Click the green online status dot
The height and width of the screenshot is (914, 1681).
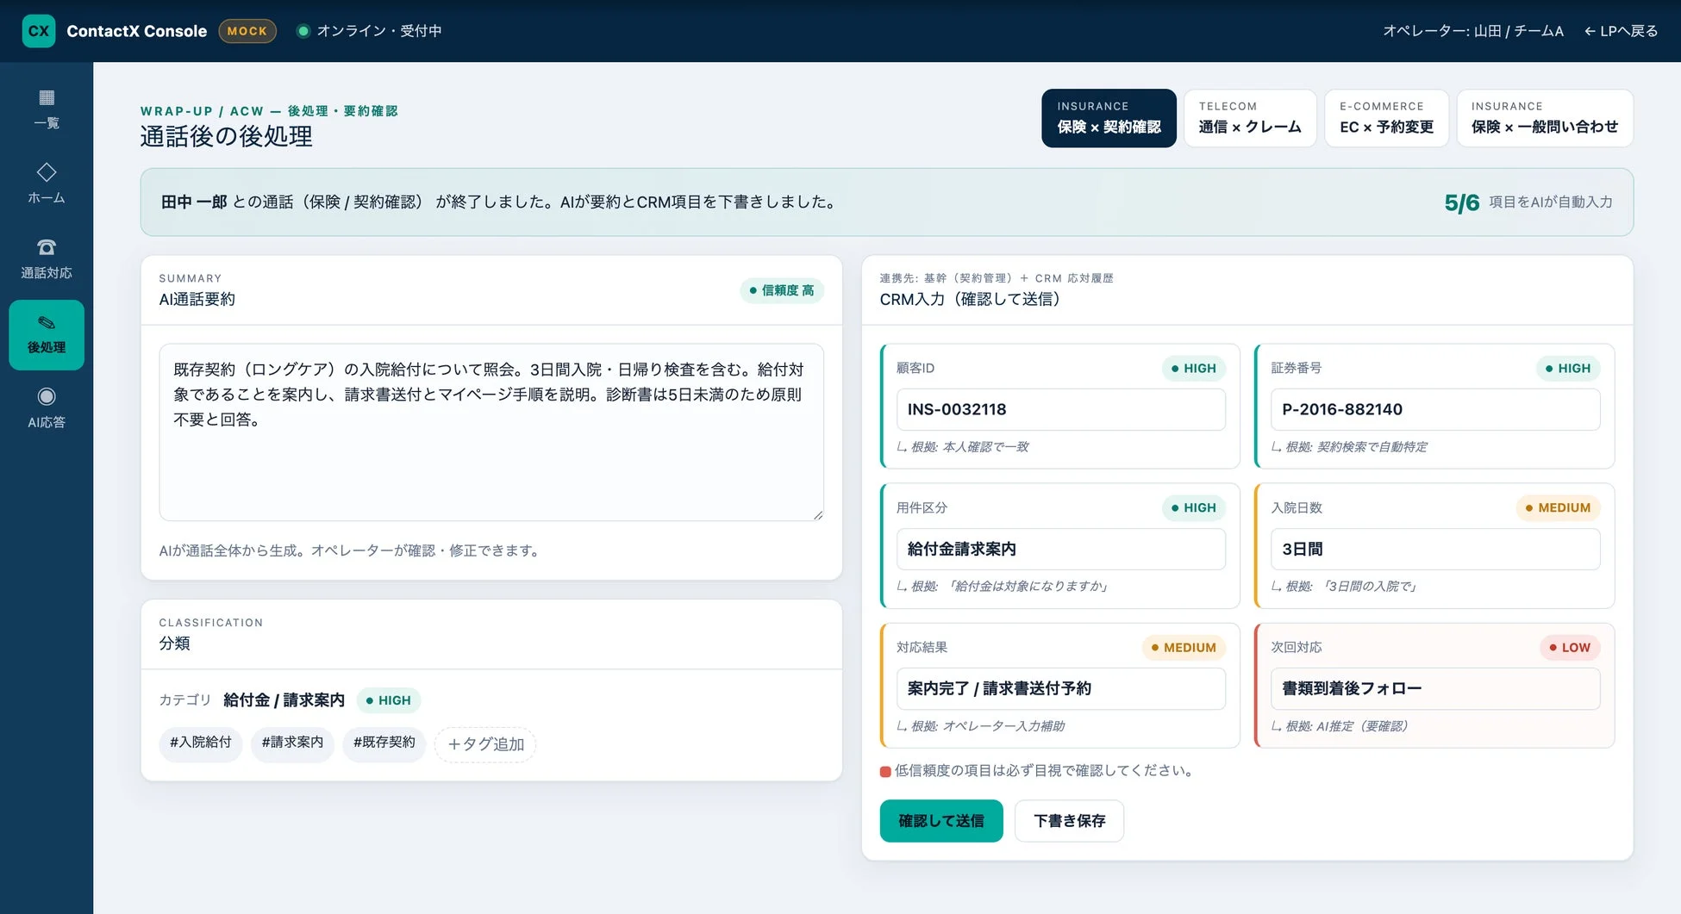click(x=303, y=31)
